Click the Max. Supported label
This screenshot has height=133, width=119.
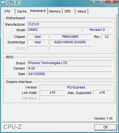(x=79, y=93)
